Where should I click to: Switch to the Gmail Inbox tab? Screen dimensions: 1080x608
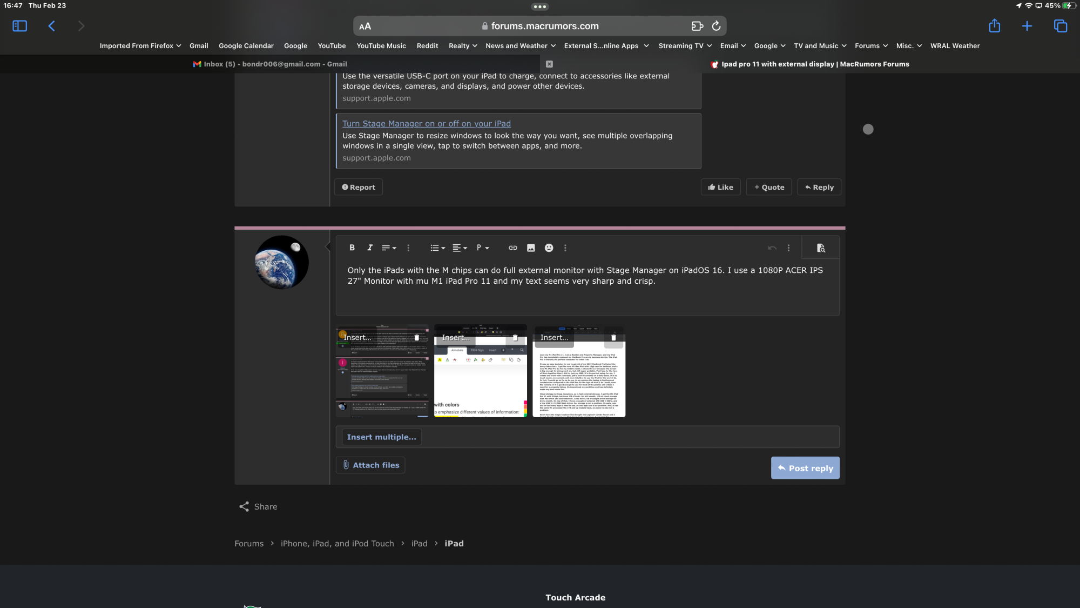click(x=270, y=64)
